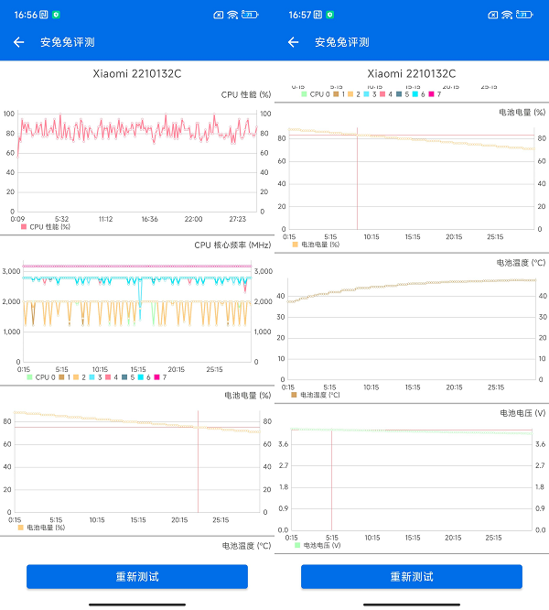Tap the CPU 核心频率 (MHz) chart title
Image resolution: width=549 pixels, height=610 pixels.
[x=232, y=245]
